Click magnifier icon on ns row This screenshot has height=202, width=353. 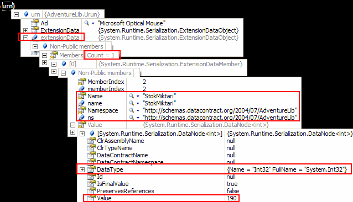tap(132, 118)
